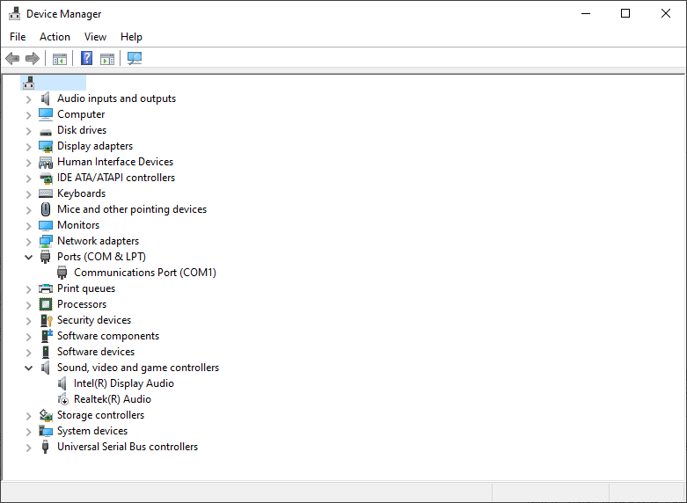Click Scan for hardware changes icon
The height and width of the screenshot is (503, 687).
click(x=135, y=59)
